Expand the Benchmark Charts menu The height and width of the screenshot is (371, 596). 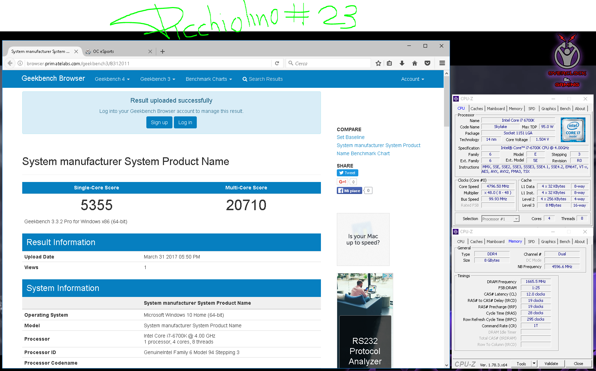(x=209, y=79)
